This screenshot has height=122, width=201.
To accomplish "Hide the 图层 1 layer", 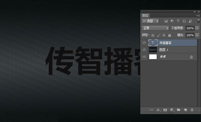I will click(x=144, y=50).
